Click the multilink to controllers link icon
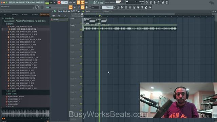The width and height of the screenshot is (217, 122). [83, 7]
